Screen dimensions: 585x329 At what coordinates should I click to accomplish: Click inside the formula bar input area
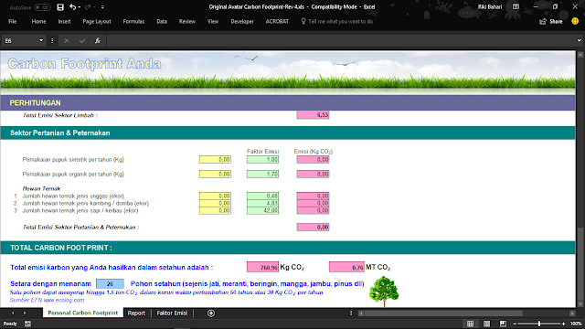(x=341, y=40)
